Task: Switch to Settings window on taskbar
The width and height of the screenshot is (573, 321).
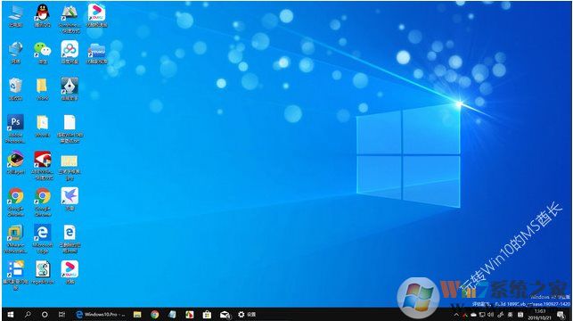Action: [247, 315]
